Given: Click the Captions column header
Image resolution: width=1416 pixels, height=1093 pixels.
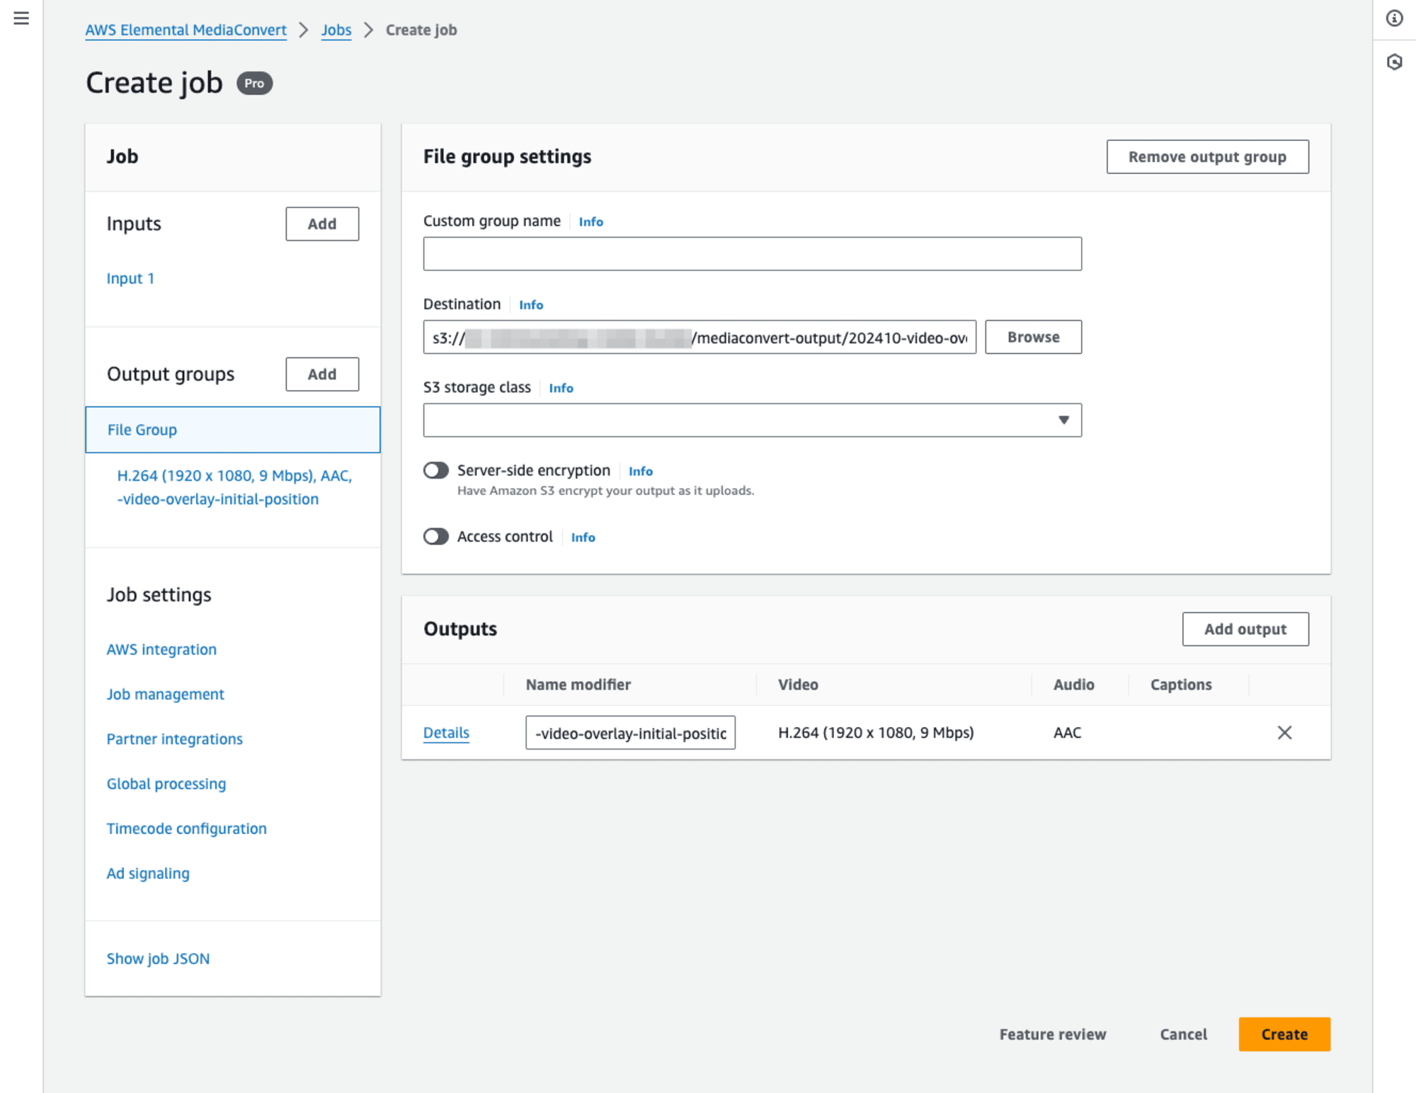Looking at the screenshot, I should pos(1181,685).
